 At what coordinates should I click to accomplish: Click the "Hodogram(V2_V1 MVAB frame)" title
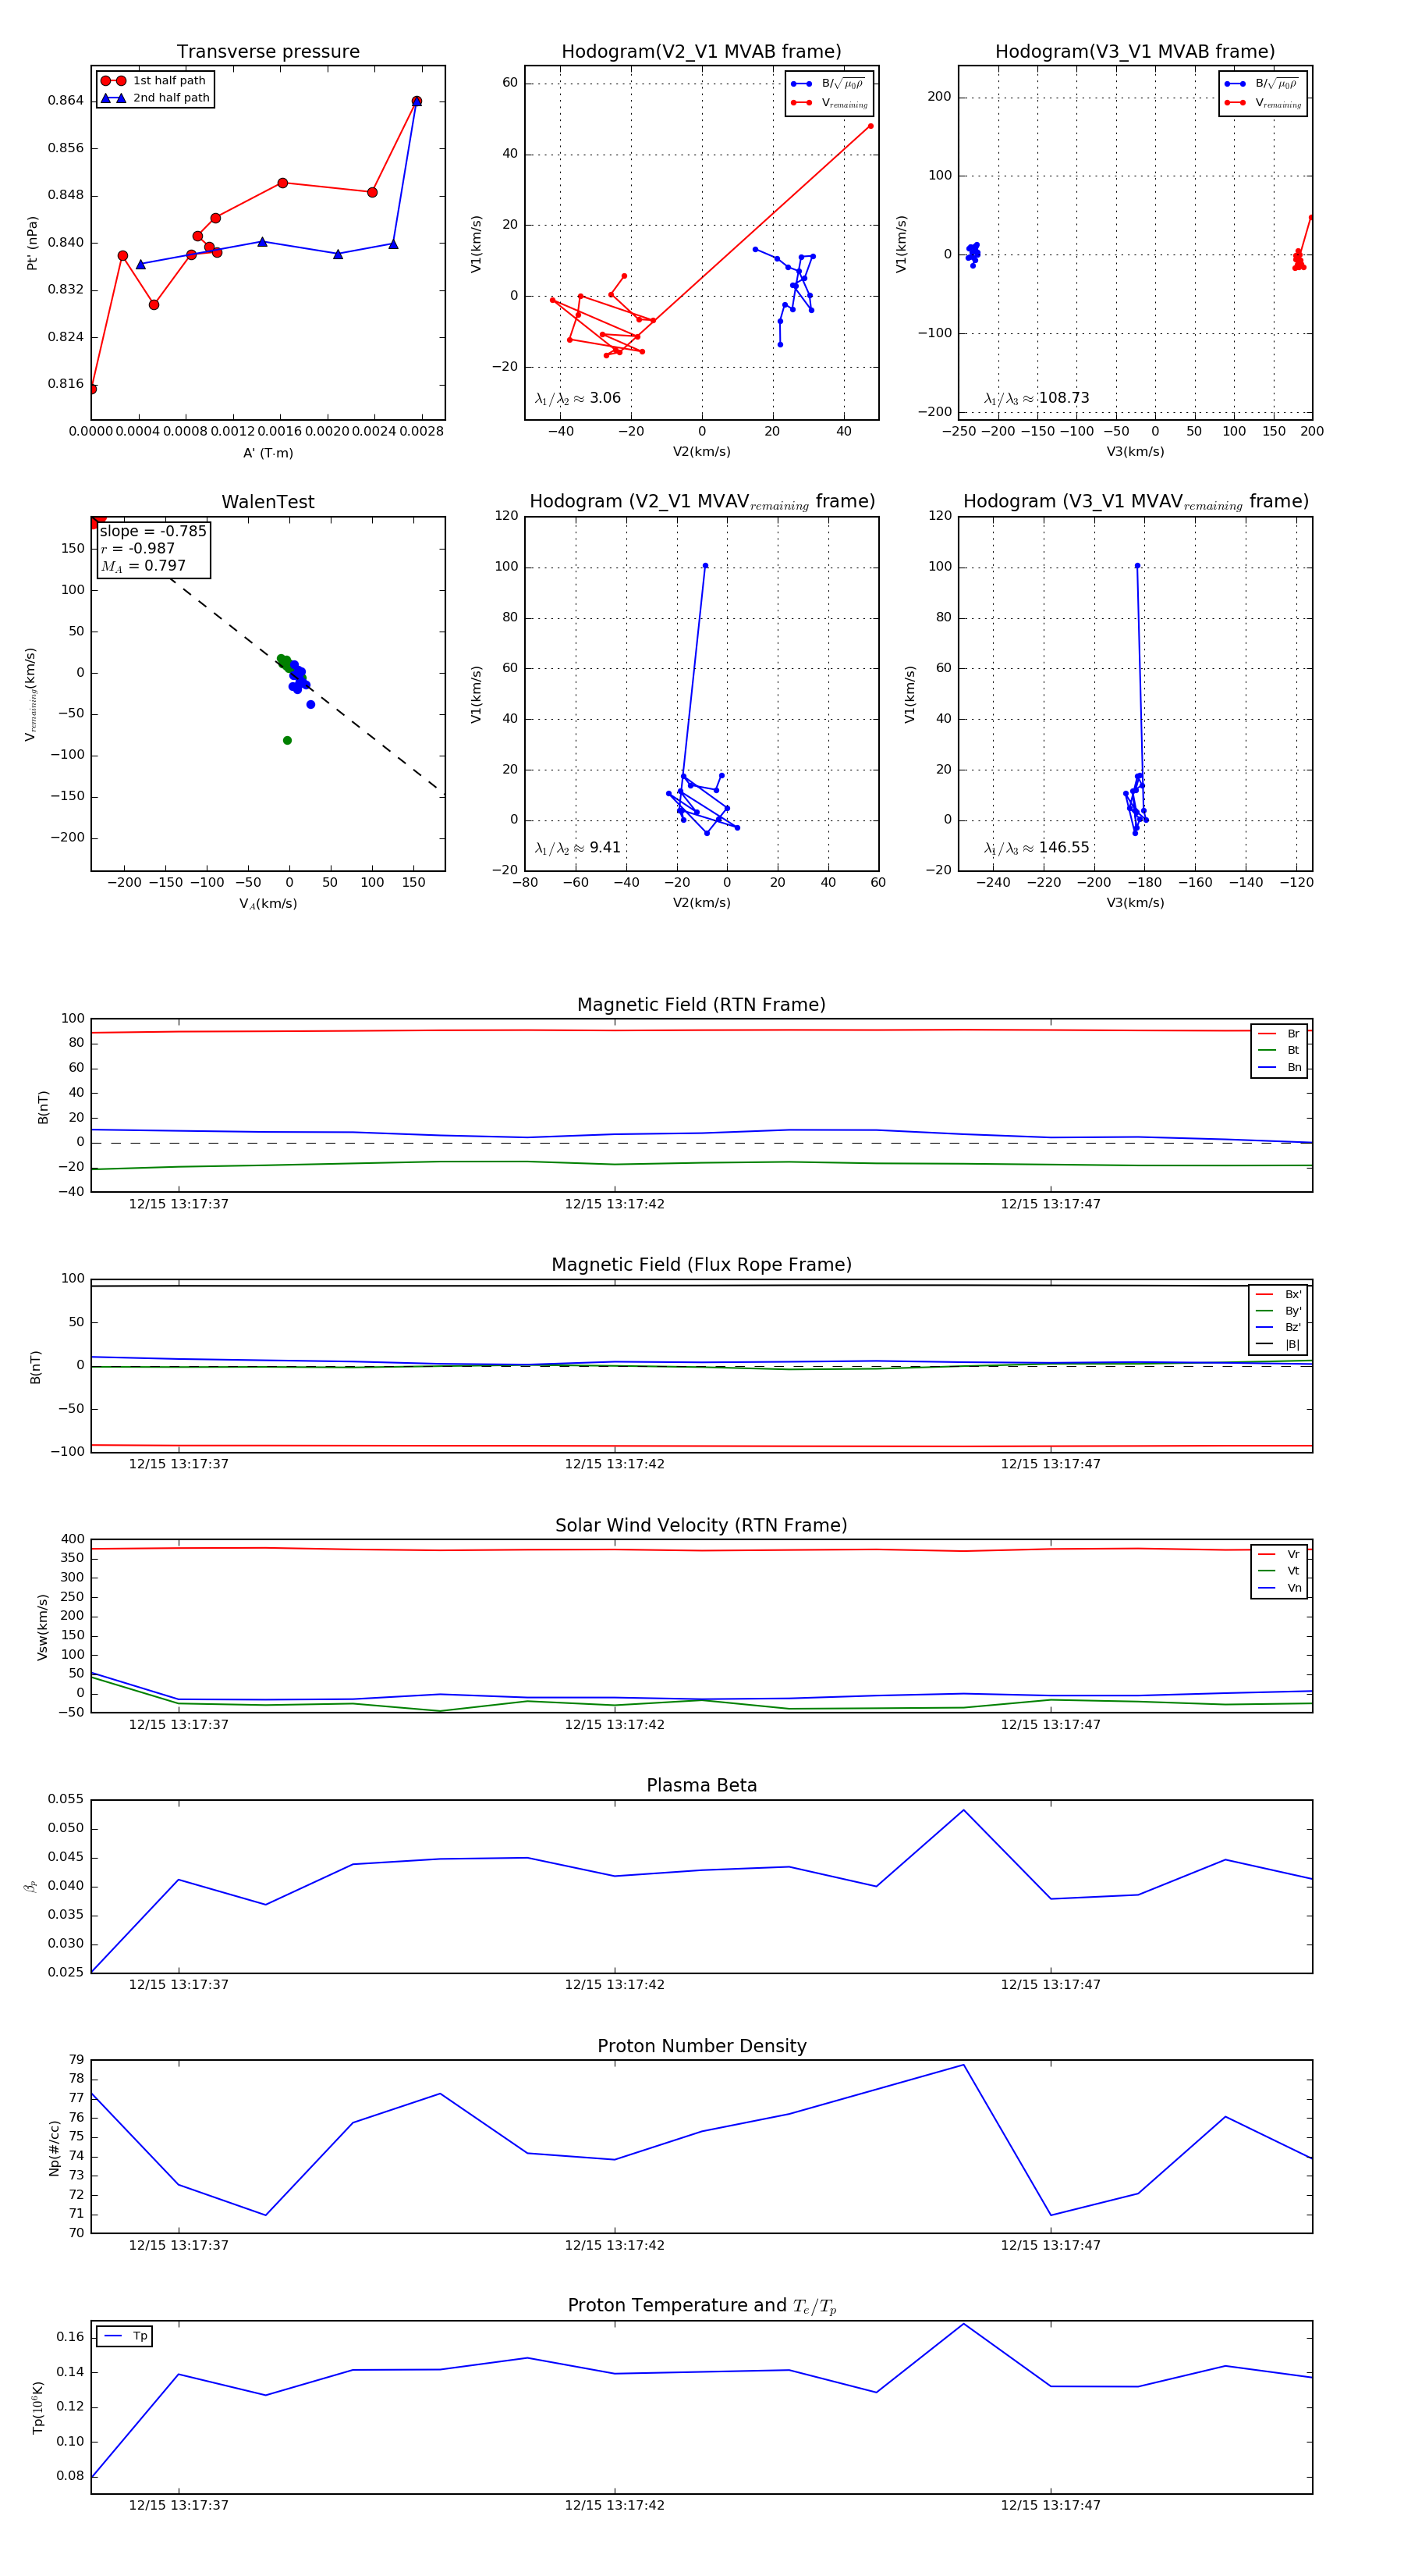701,52
